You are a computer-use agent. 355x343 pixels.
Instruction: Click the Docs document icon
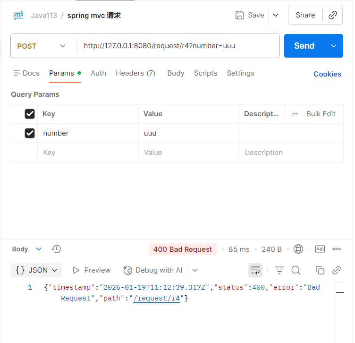tap(17, 73)
